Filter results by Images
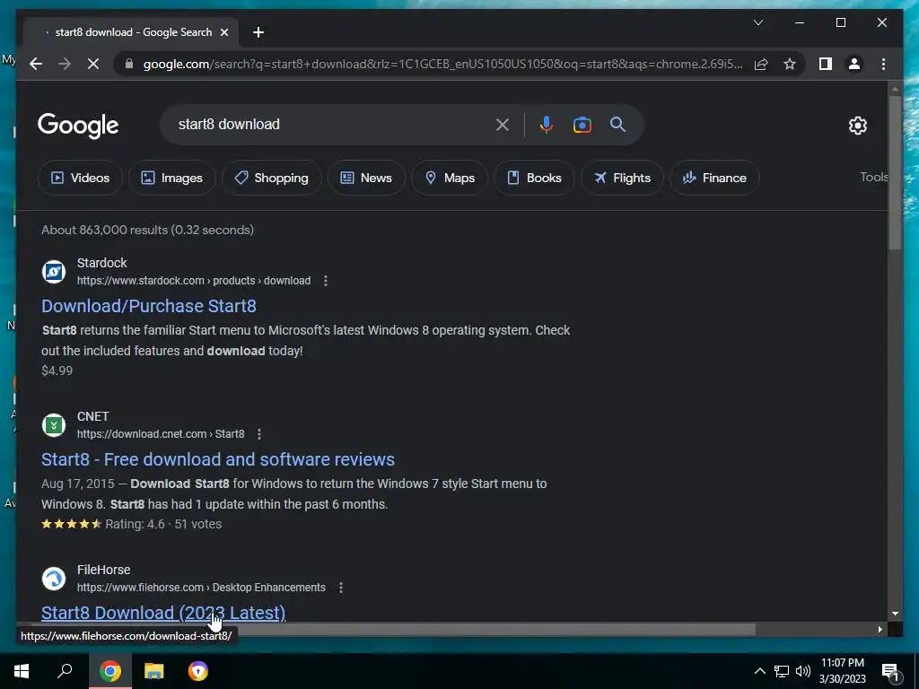The width and height of the screenshot is (919, 689). (x=171, y=178)
